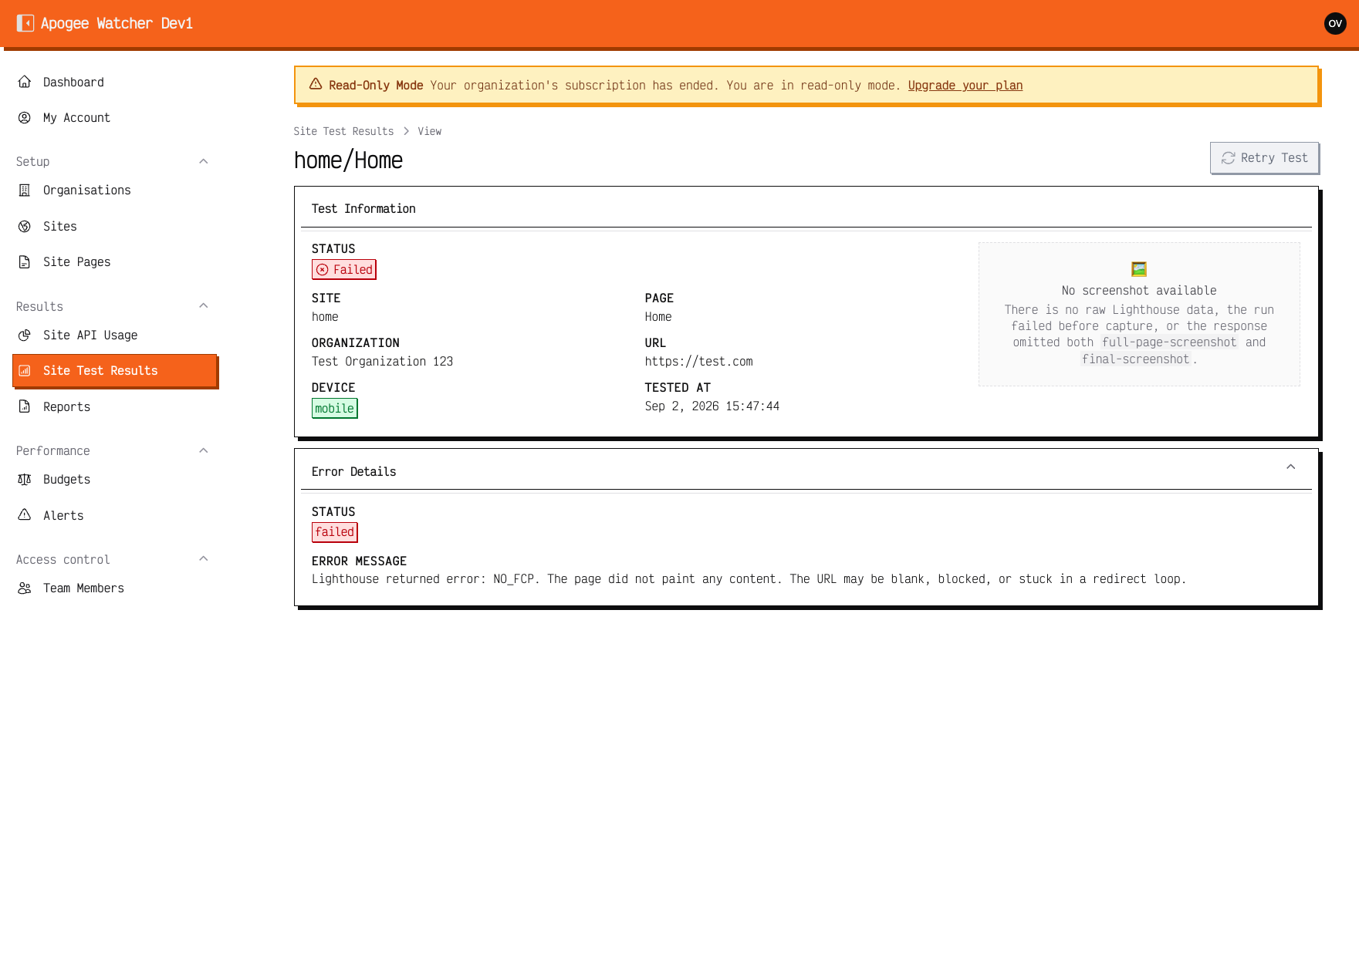Screen dimensions: 1359x964
Task: Click the warning icon in the Read-Only banner
Action: coord(316,85)
